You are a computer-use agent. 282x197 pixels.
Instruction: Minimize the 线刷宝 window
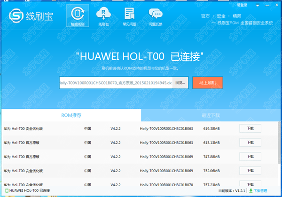click(267, 5)
